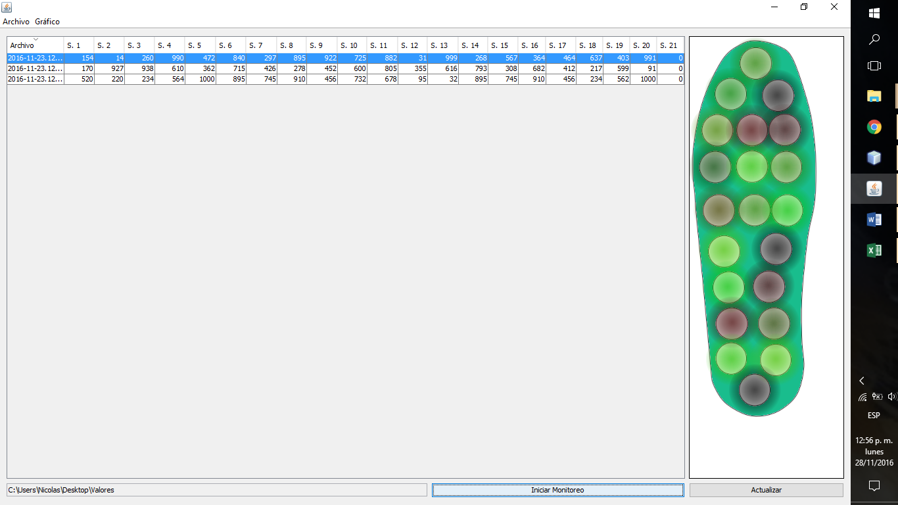Click the cell with value 927

coord(109,68)
